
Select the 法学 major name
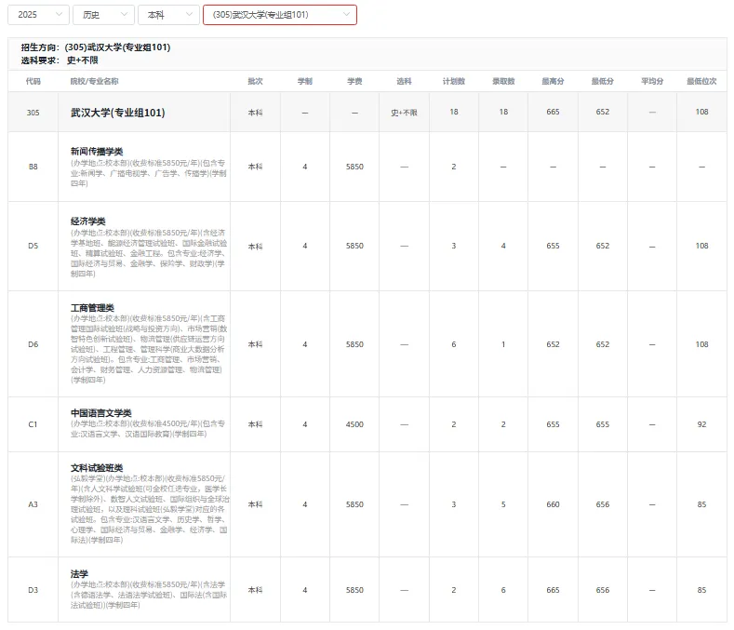click(79, 574)
